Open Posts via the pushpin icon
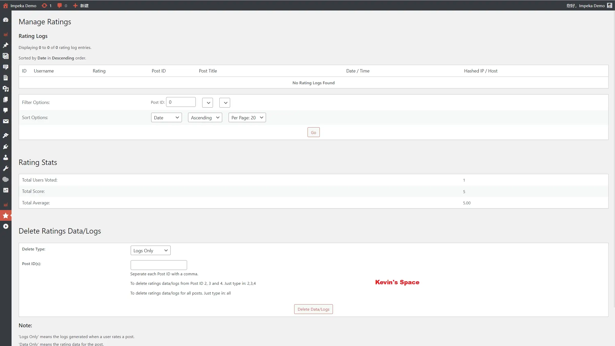Screen dimensions: 615x346 6,45
